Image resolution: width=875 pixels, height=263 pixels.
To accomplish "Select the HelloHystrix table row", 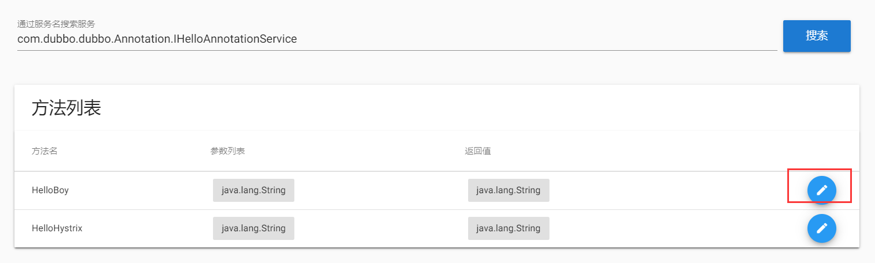I will 437,228.
